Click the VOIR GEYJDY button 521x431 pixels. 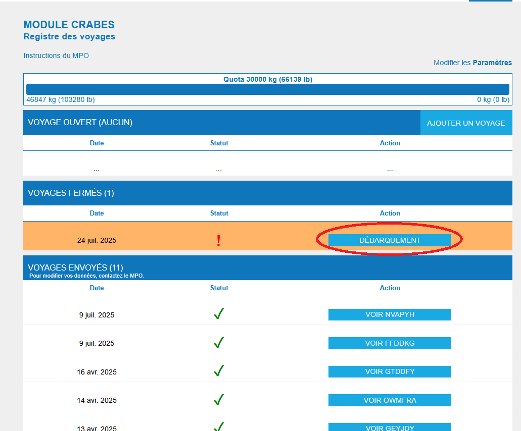point(390,427)
